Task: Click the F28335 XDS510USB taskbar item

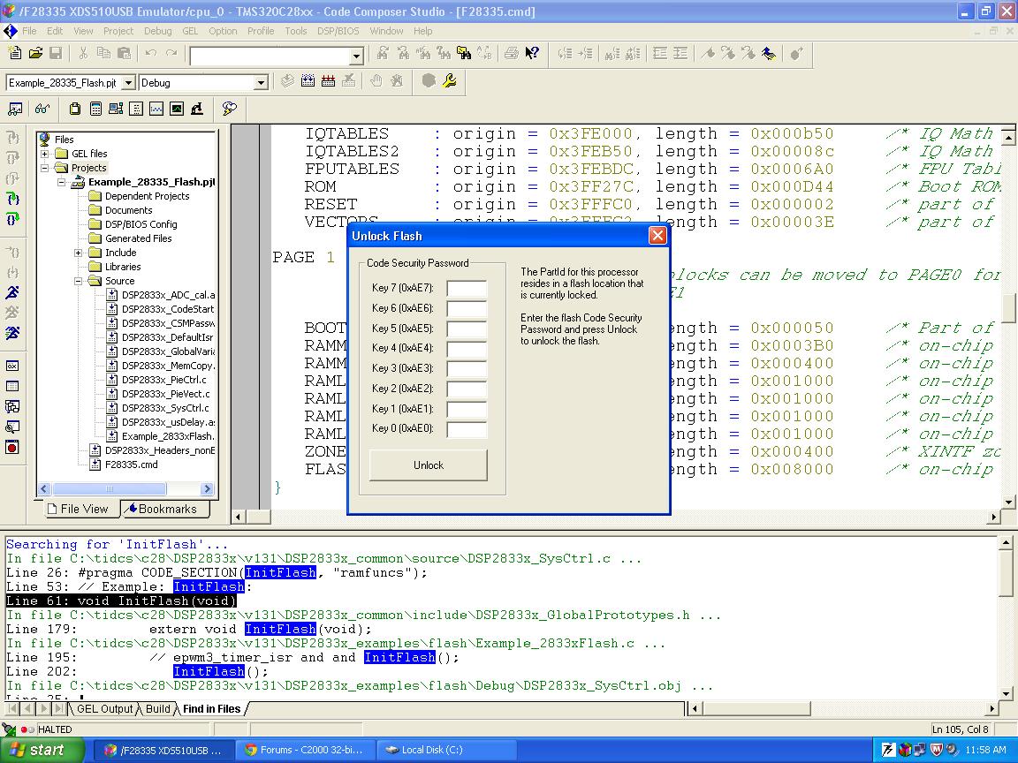Action: coord(163,750)
